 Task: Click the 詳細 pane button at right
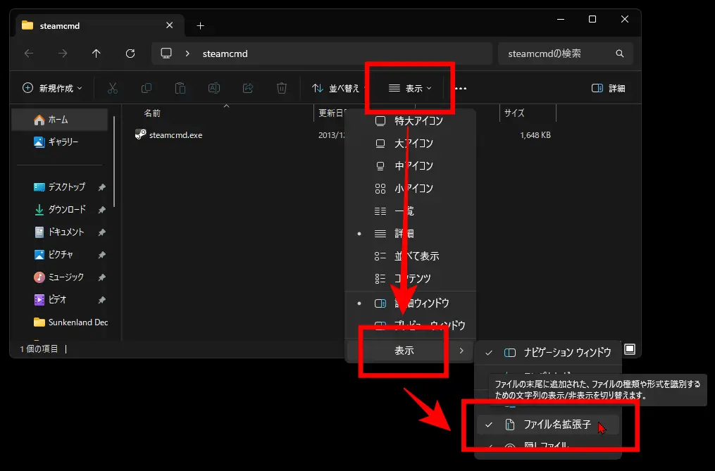point(609,88)
